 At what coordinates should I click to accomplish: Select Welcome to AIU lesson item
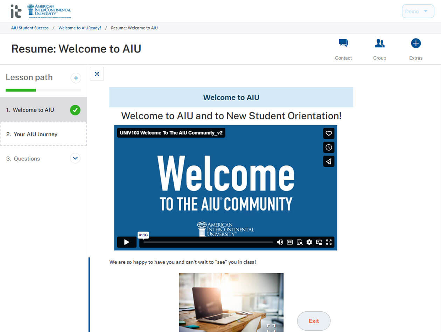(x=33, y=110)
